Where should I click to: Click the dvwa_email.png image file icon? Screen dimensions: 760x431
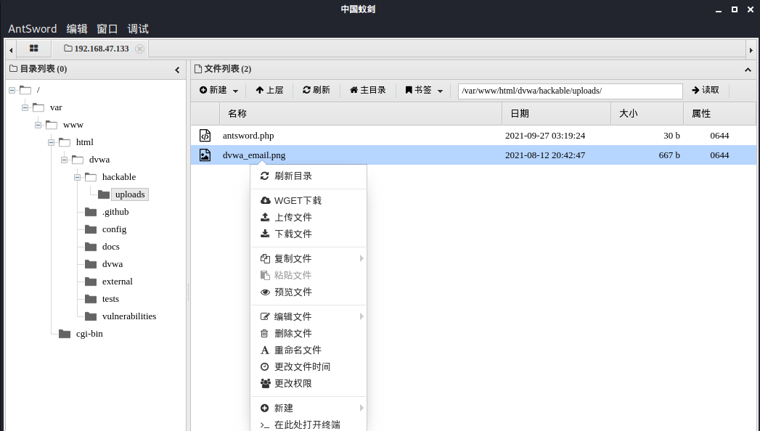pos(205,155)
